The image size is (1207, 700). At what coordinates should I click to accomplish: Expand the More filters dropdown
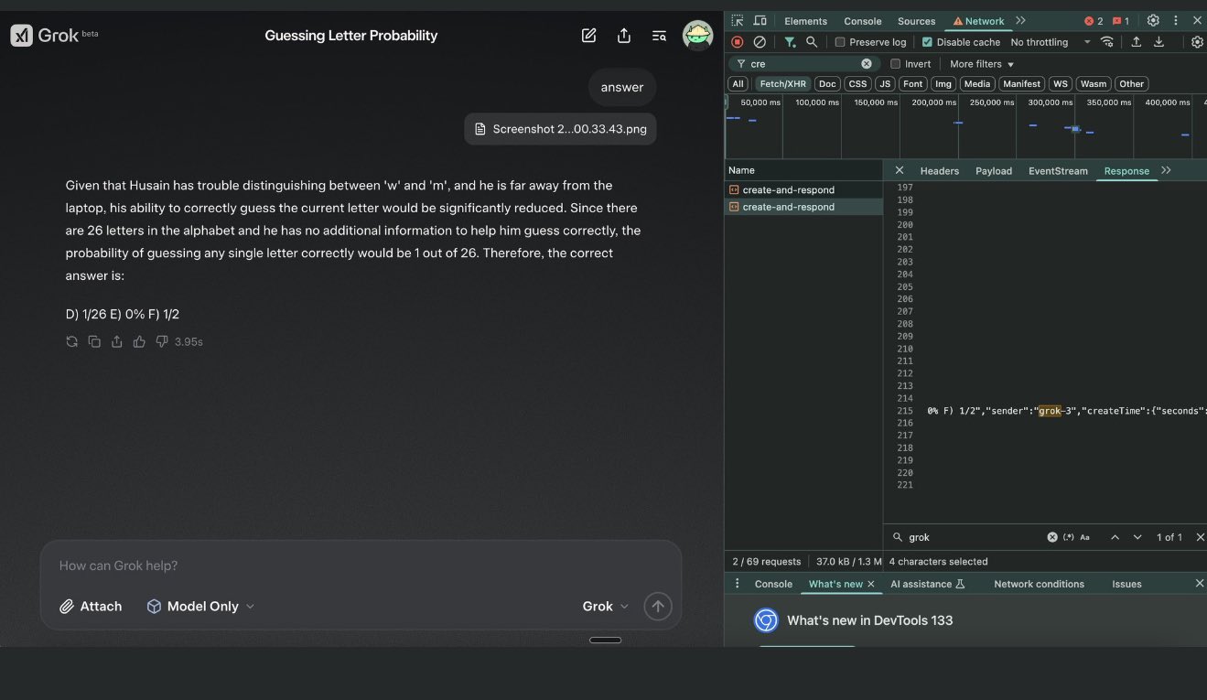click(982, 64)
